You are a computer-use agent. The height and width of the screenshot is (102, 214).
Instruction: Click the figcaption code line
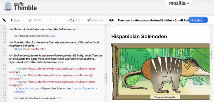point(57,88)
